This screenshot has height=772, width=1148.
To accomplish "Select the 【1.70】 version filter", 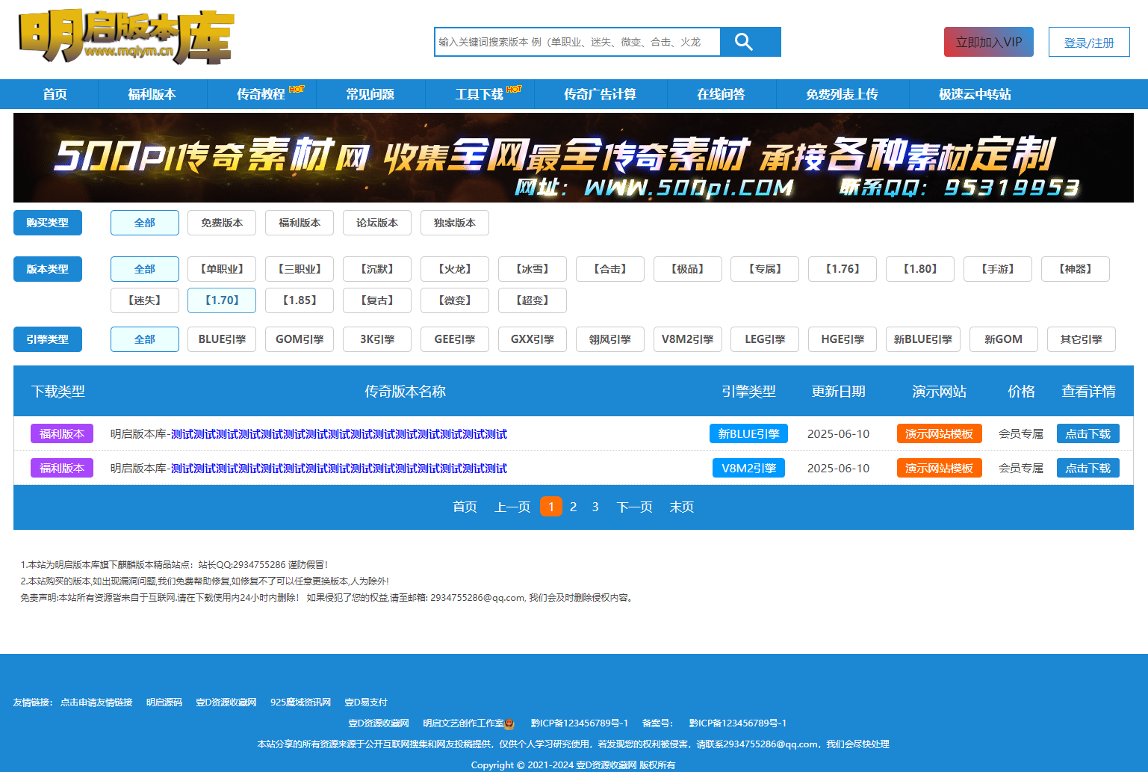I will click(221, 300).
